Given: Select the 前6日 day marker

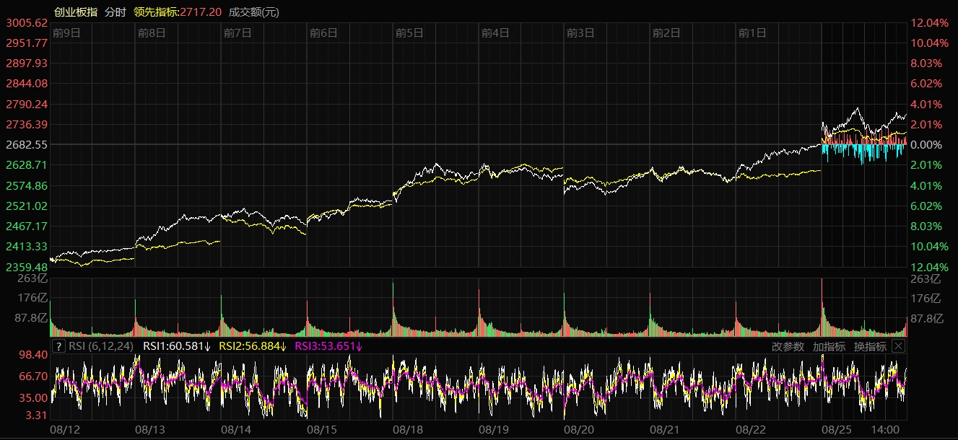Looking at the screenshot, I should [323, 32].
